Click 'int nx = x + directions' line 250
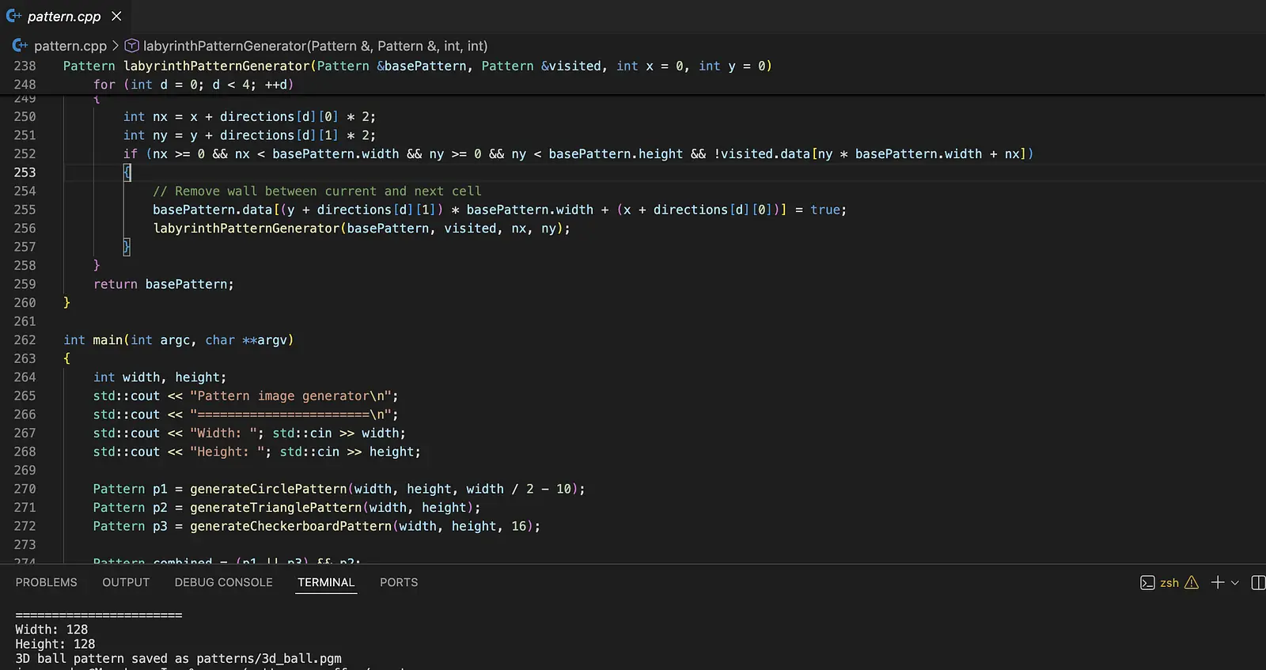The width and height of the screenshot is (1266, 670). click(249, 116)
